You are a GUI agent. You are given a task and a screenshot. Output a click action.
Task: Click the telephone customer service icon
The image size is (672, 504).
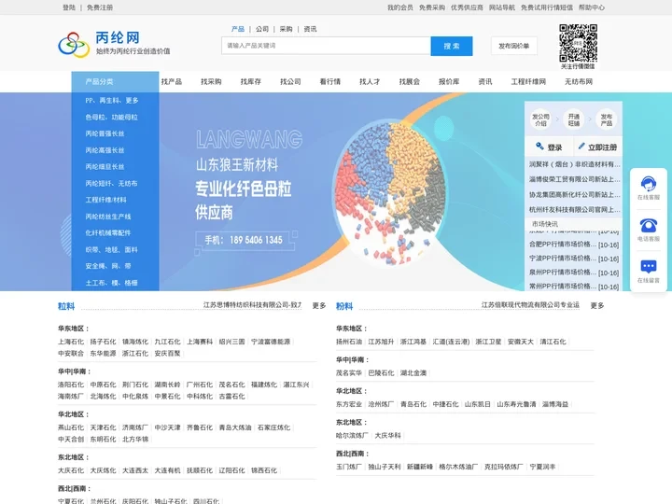click(x=648, y=226)
